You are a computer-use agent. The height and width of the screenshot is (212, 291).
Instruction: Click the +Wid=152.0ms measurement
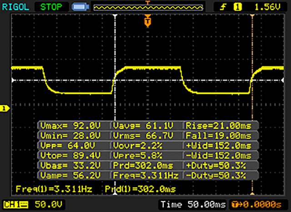click(218, 146)
